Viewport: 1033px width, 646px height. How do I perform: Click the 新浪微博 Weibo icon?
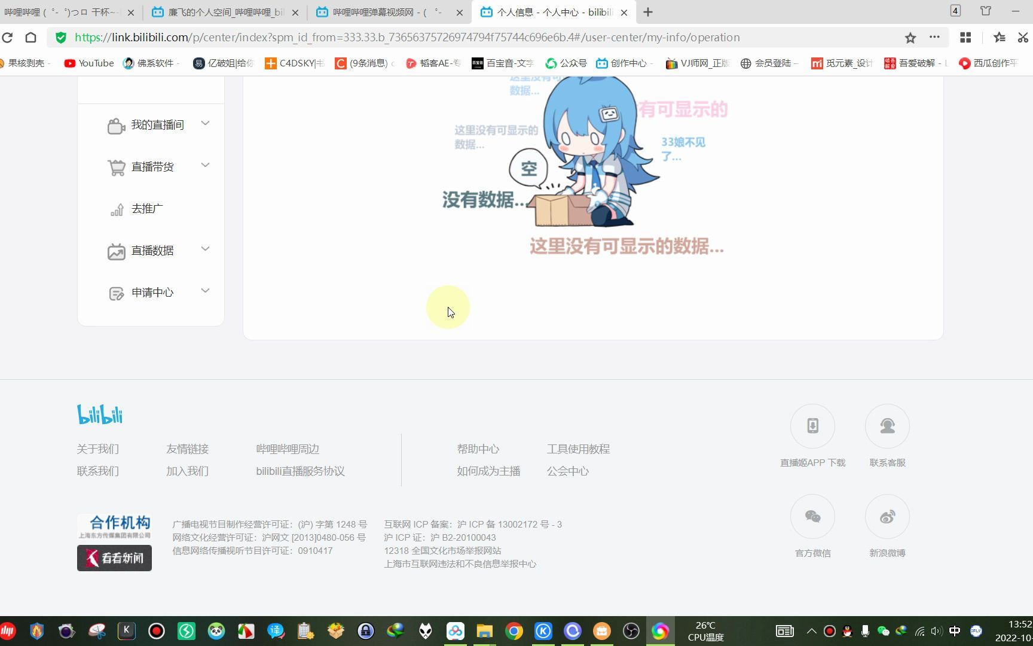(x=887, y=516)
